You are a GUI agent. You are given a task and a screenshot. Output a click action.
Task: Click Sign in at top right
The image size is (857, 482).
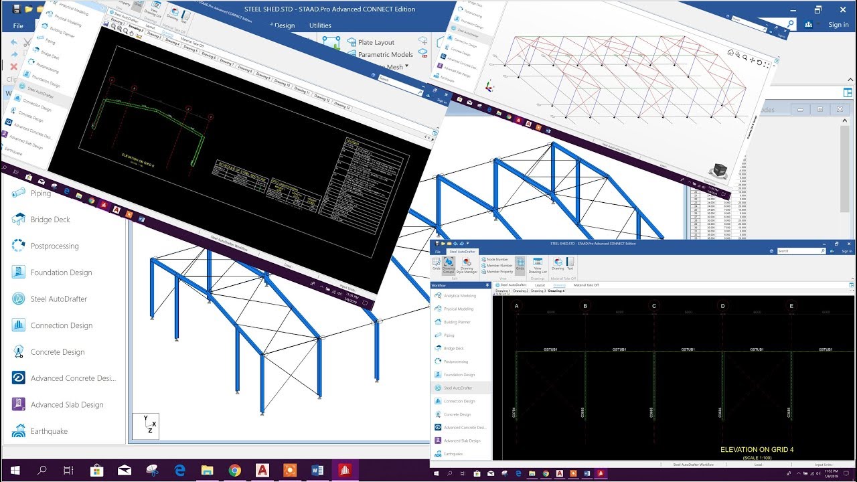pos(838,24)
